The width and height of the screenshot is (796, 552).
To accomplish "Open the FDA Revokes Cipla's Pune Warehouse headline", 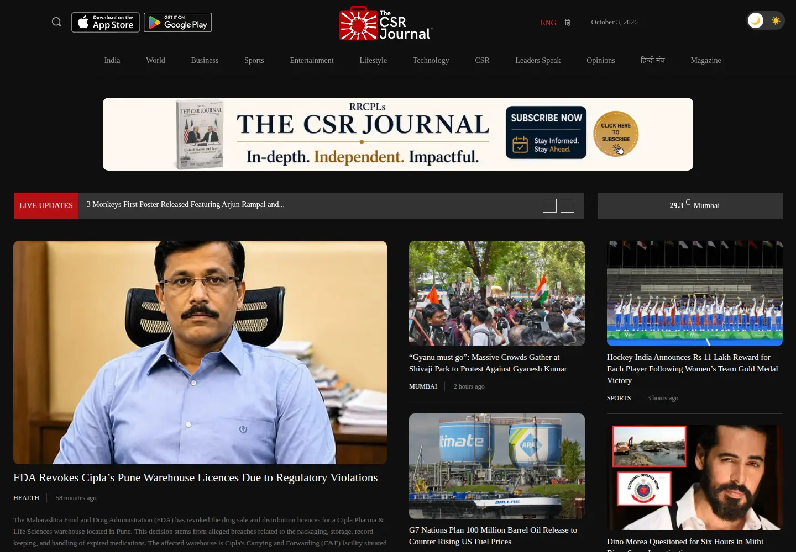I will pos(196,477).
